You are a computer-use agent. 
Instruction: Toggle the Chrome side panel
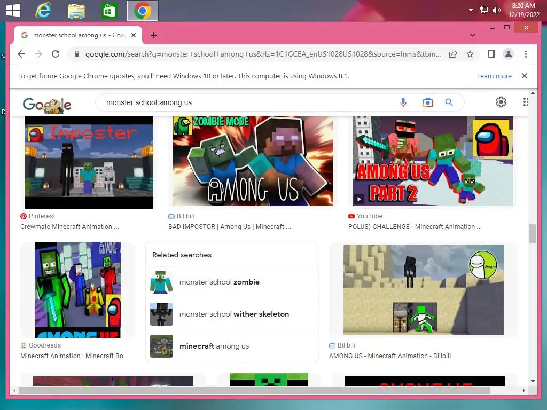(x=491, y=54)
